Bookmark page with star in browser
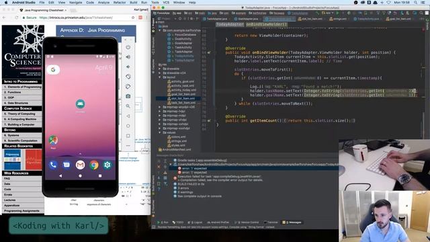 coord(133,17)
